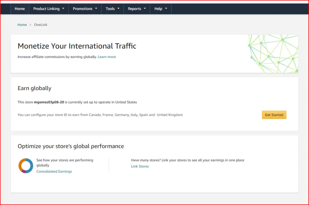Image resolution: width=309 pixels, height=205 pixels.
Task: Click the donut chart earnings icon
Action: click(26, 166)
